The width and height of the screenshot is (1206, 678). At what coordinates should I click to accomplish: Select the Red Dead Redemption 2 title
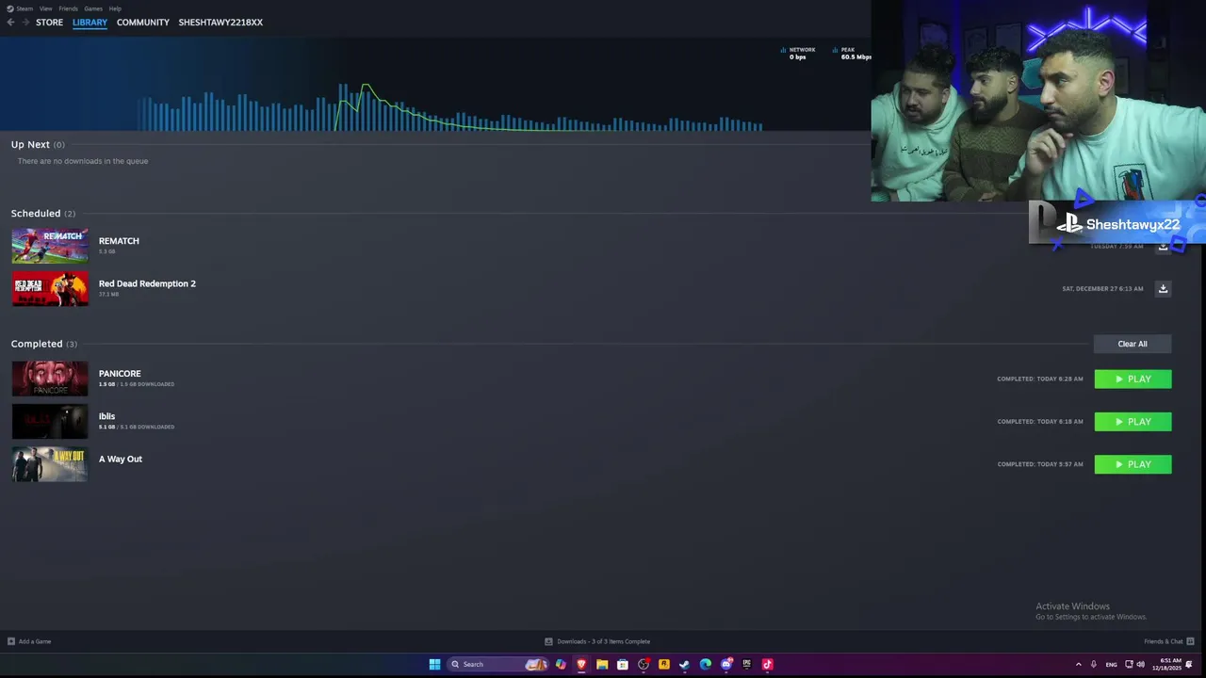(147, 283)
